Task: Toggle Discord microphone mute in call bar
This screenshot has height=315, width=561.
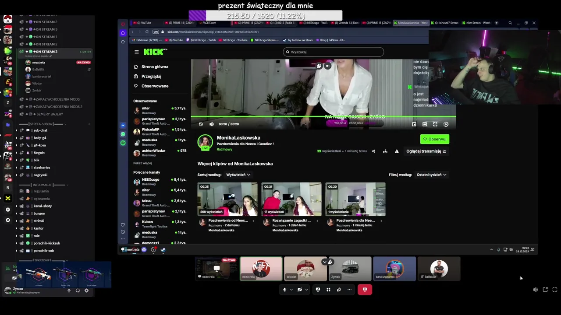Action: click(284, 290)
